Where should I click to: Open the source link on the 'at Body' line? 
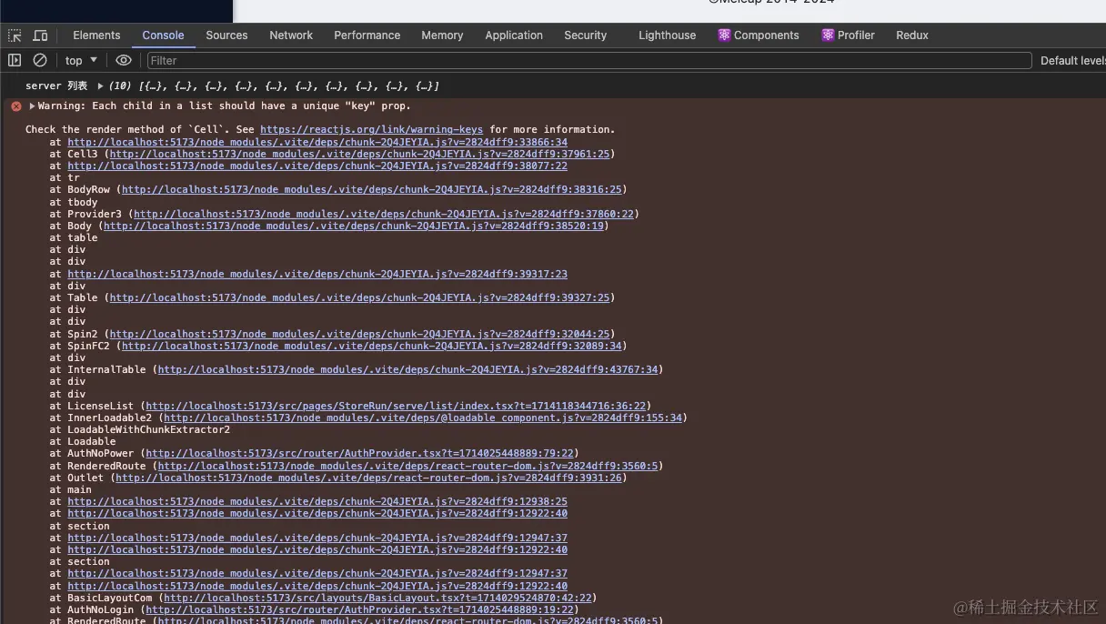pos(354,226)
